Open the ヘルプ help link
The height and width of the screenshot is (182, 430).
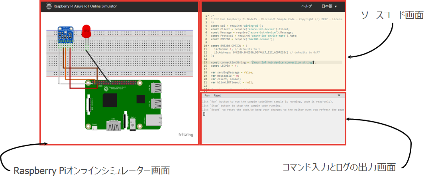(306, 6)
